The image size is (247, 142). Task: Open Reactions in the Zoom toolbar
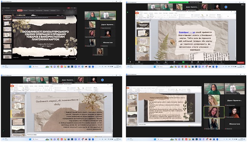(x=198, y=62)
